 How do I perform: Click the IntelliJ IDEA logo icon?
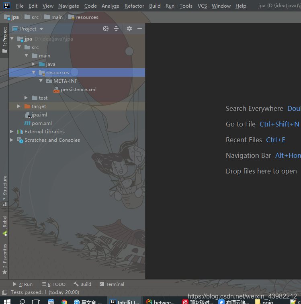[7, 6]
